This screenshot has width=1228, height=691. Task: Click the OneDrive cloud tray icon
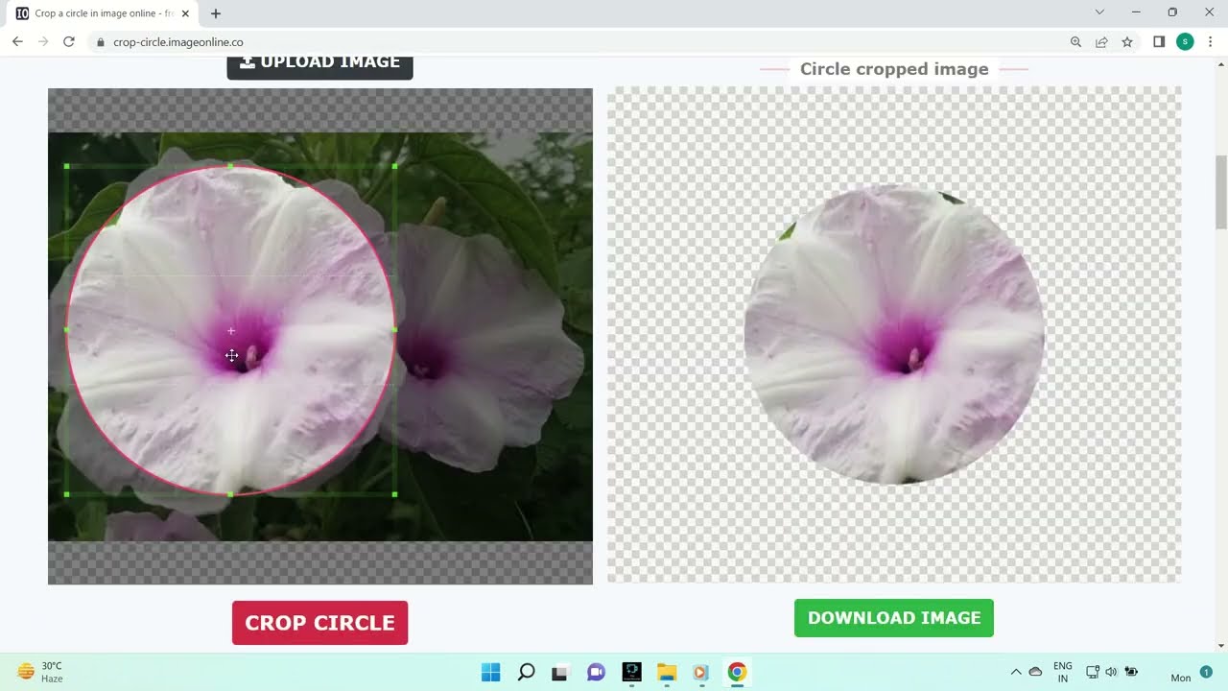coord(1035,672)
